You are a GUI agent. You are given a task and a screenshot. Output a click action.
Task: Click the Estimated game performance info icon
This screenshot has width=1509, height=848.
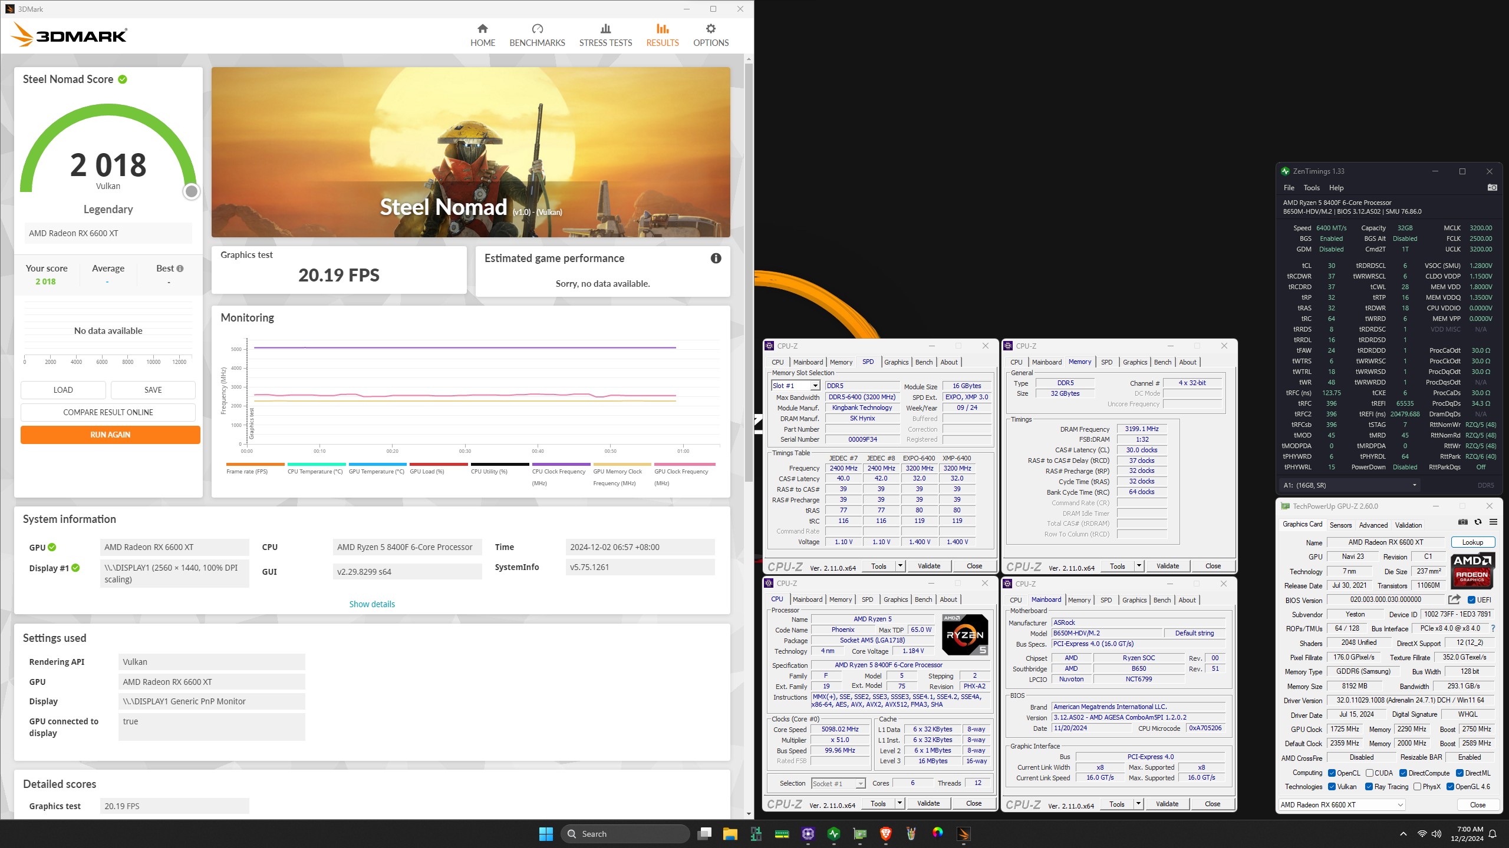pos(716,258)
